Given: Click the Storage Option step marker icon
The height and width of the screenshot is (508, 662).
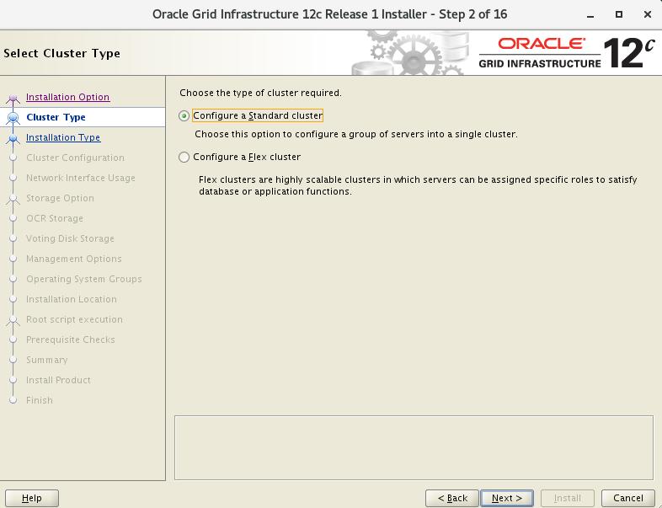Looking at the screenshot, I should coord(13,199).
